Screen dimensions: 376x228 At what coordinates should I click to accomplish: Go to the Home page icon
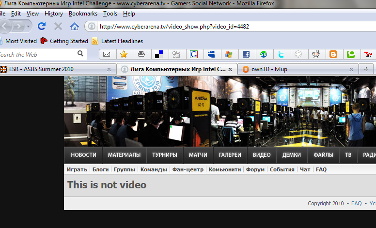click(x=74, y=26)
